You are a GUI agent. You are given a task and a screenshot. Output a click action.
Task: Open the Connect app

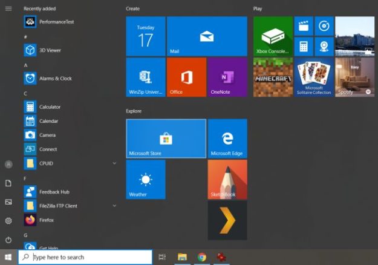(70, 149)
